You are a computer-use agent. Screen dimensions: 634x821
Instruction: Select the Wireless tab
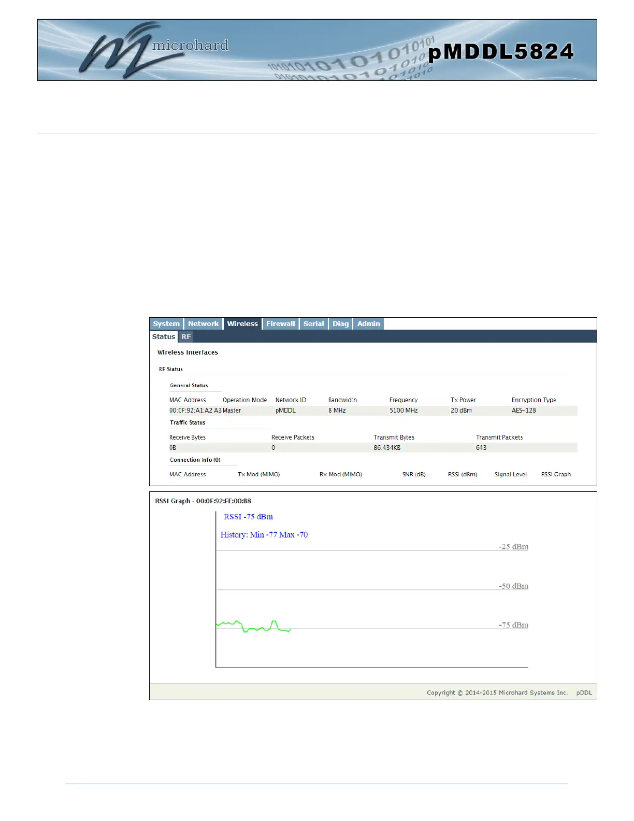coord(242,323)
